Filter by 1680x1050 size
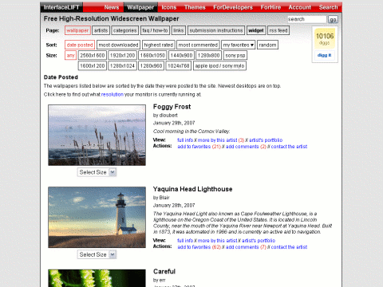The image size is (383, 287). pos(152,55)
